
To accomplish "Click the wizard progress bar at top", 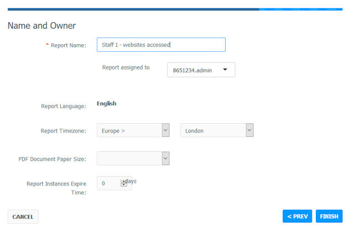I will click(175, 9).
